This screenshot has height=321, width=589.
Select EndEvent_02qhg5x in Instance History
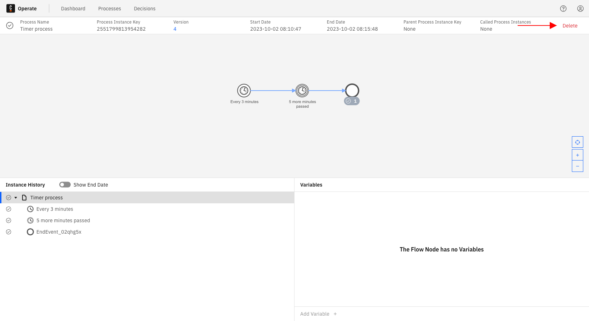coord(147,232)
